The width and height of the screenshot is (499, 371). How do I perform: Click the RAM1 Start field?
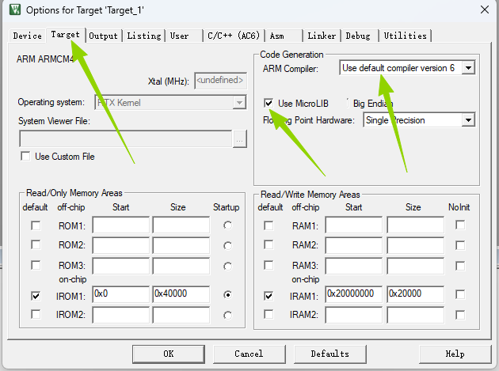pos(354,225)
